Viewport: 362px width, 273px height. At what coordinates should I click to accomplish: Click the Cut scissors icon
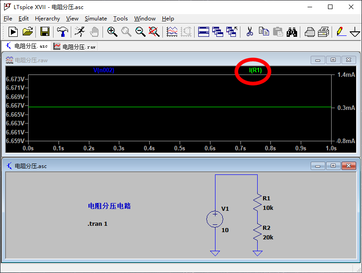click(249, 31)
